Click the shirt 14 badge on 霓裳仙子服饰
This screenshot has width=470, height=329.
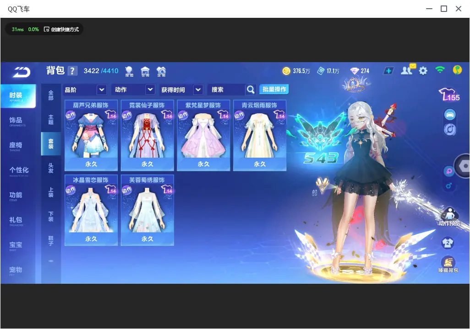pyautogui.click(x=167, y=114)
